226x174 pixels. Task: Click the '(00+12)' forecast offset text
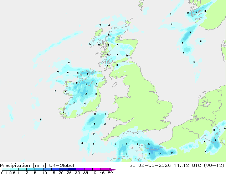(x=214, y=165)
